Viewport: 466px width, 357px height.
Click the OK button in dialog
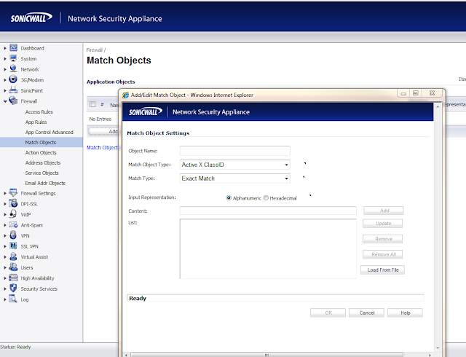[328, 313]
